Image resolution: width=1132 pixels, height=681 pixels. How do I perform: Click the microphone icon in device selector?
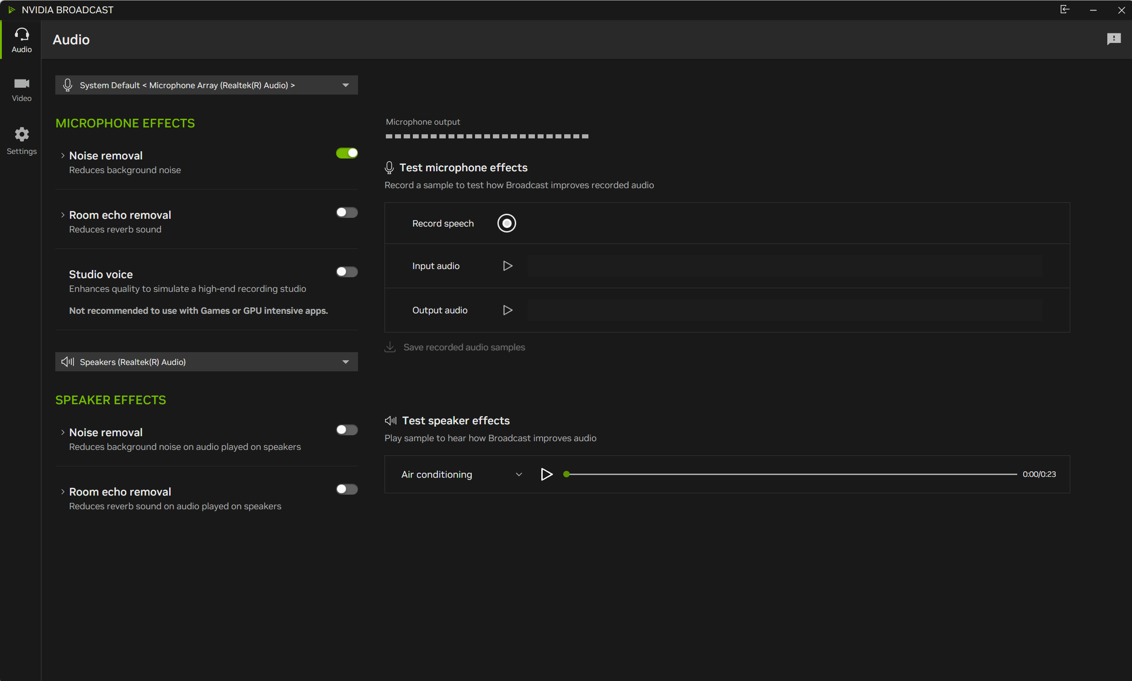pyautogui.click(x=68, y=85)
